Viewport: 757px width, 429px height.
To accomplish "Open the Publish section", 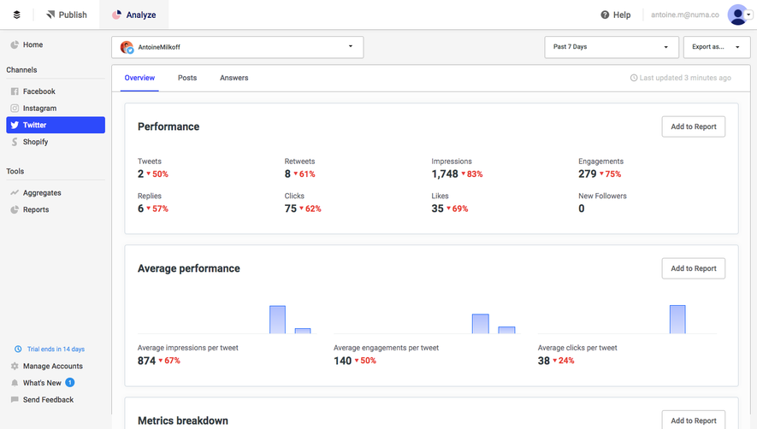I will coord(67,15).
